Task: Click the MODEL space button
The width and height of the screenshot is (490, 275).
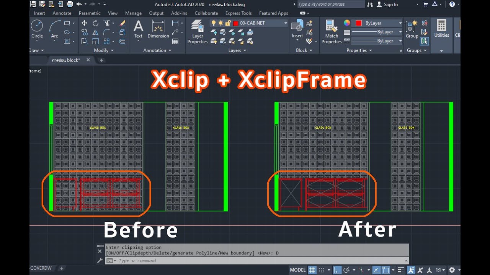Action: point(298,270)
